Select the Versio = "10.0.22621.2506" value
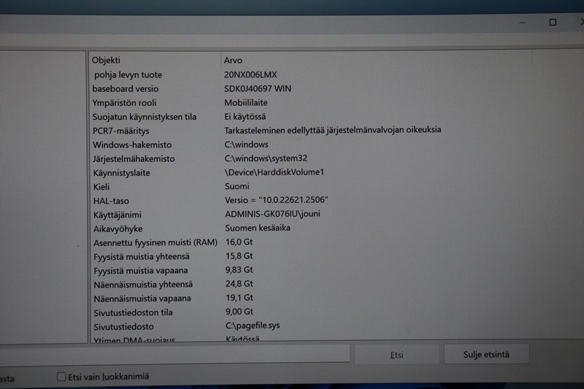 coord(277,200)
